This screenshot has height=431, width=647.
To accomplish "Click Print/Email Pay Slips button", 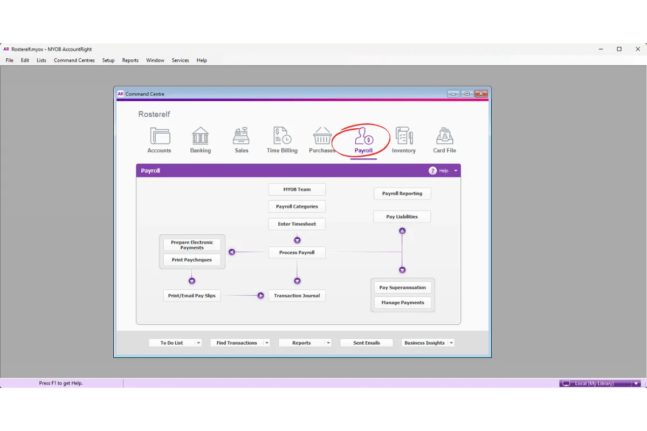I will [192, 296].
